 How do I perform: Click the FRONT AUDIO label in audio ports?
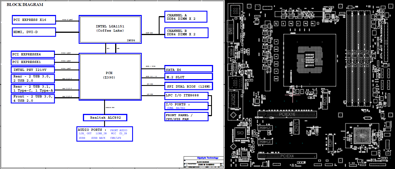119,130
